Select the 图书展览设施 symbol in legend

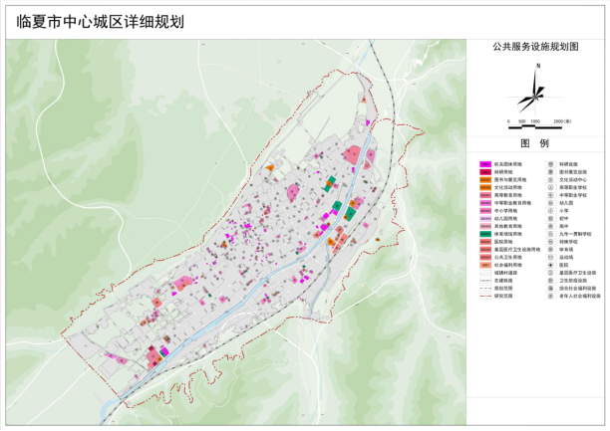(550, 171)
